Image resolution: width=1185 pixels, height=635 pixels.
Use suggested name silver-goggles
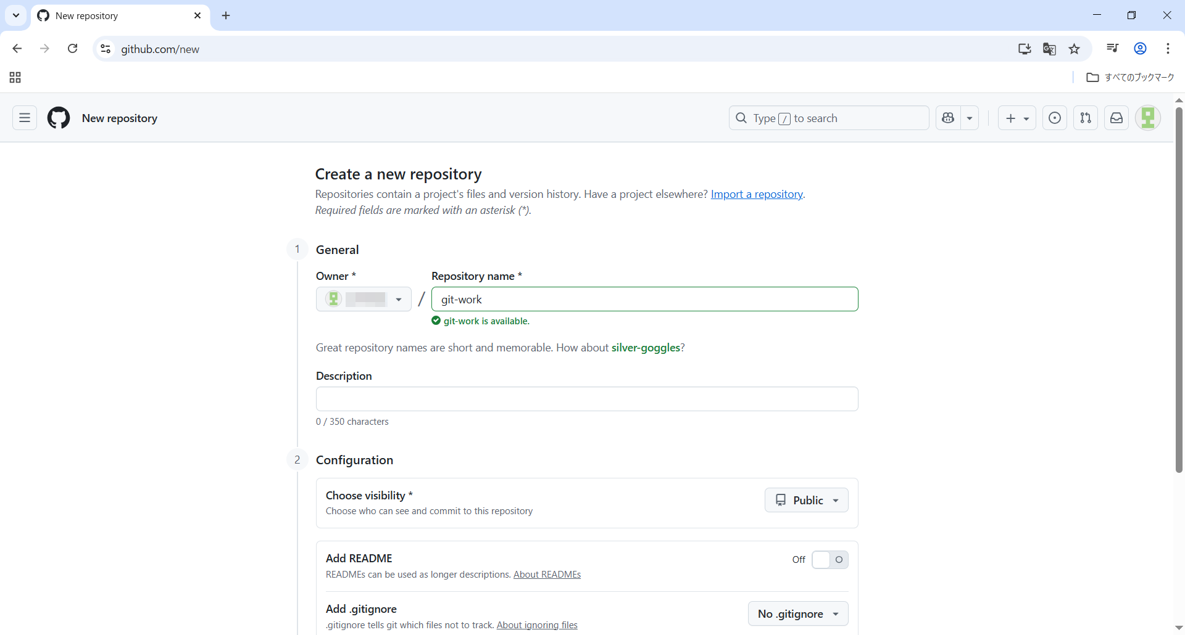pyautogui.click(x=645, y=348)
